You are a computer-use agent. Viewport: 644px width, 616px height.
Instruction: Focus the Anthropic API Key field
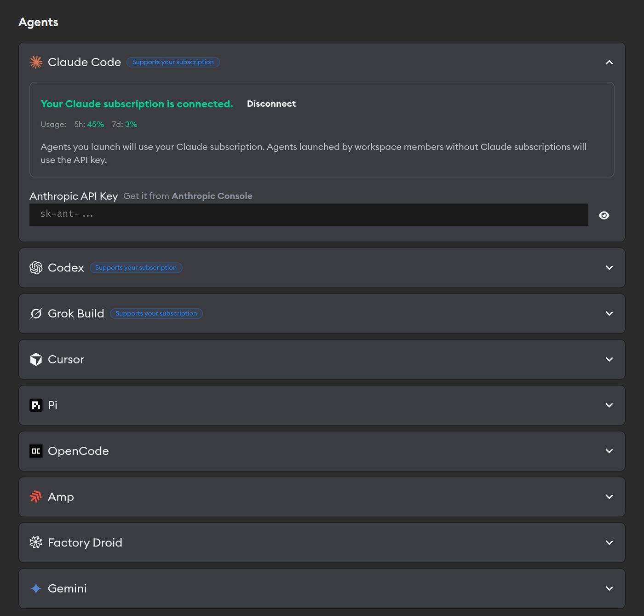[x=309, y=214]
